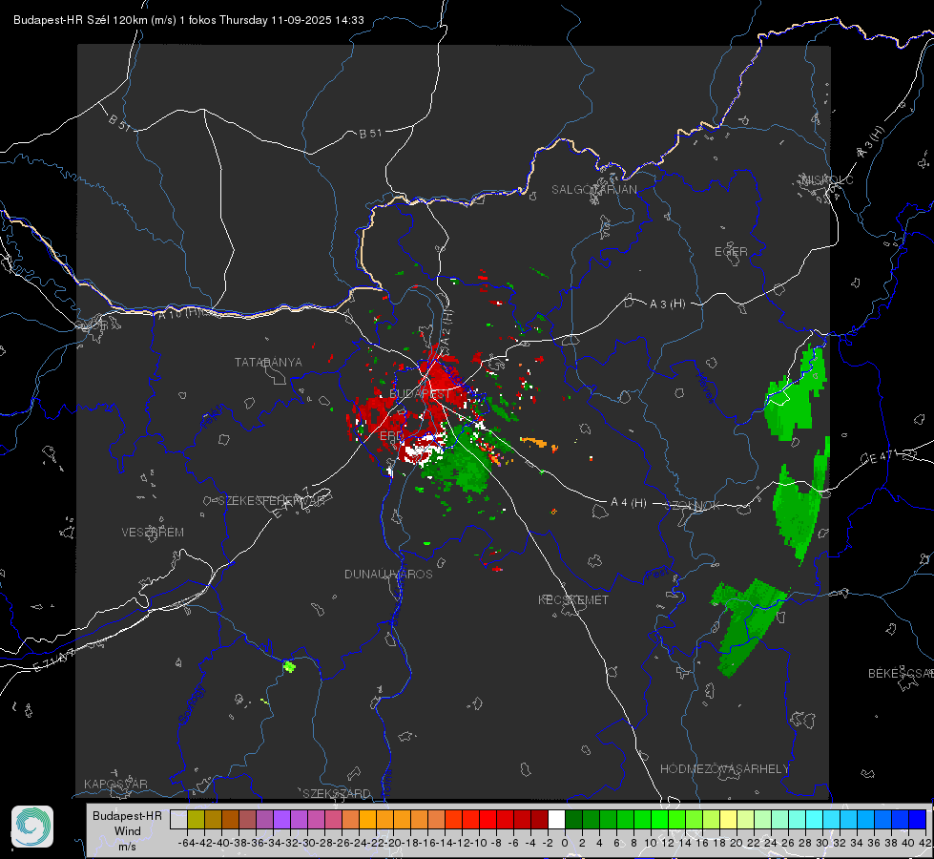The image size is (934, 859).
Task: Pick the dark green swatch right of 0
Action: pos(573,819)
